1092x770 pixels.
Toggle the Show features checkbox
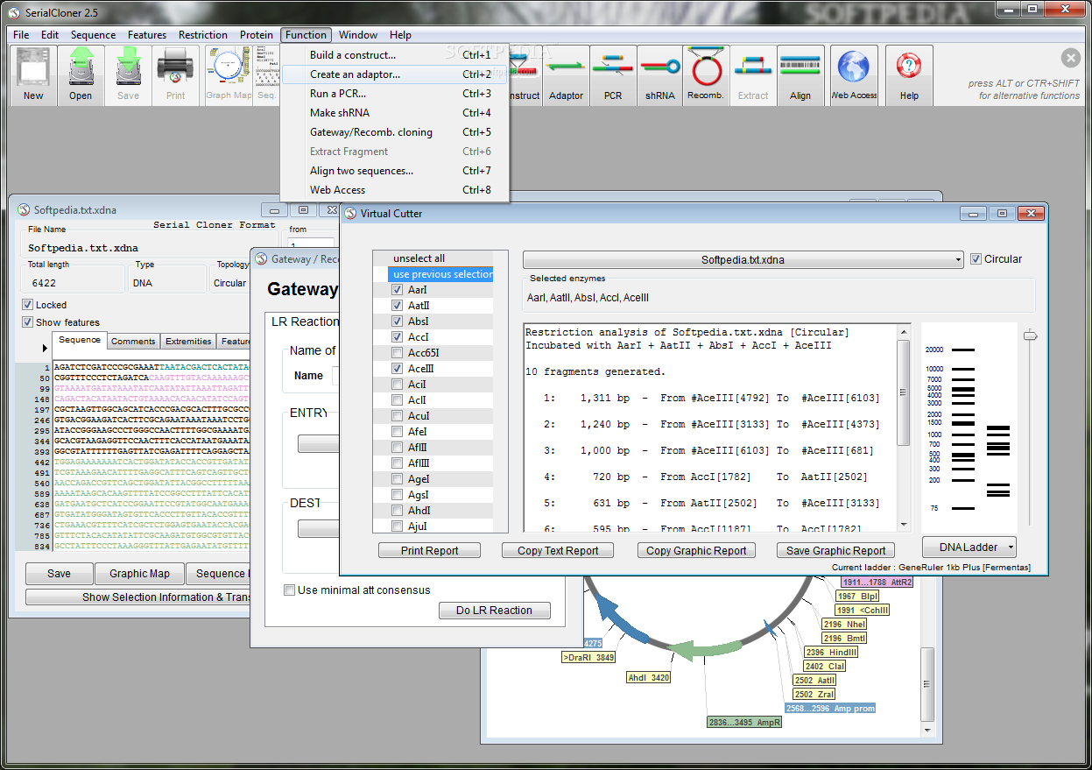[x=28, y=322]
